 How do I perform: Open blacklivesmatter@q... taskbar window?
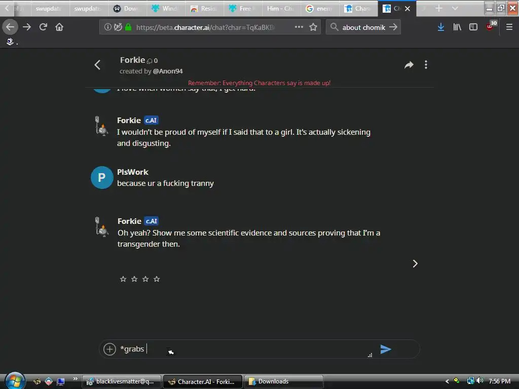122,381
